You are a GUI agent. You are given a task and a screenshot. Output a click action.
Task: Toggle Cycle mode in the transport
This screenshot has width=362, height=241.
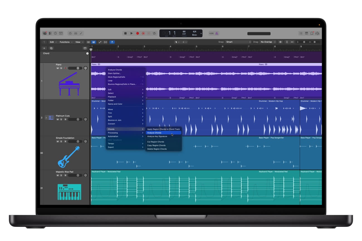click(x=154, y=33)
